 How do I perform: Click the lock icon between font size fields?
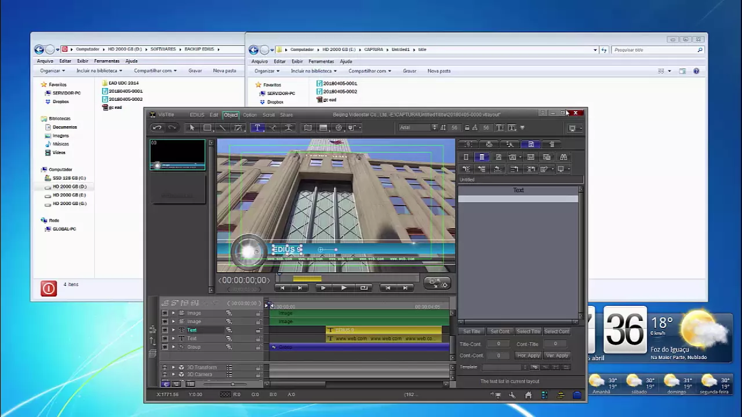pos(467,127)
